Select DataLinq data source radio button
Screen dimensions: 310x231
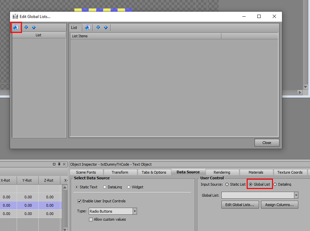[105, 187]
